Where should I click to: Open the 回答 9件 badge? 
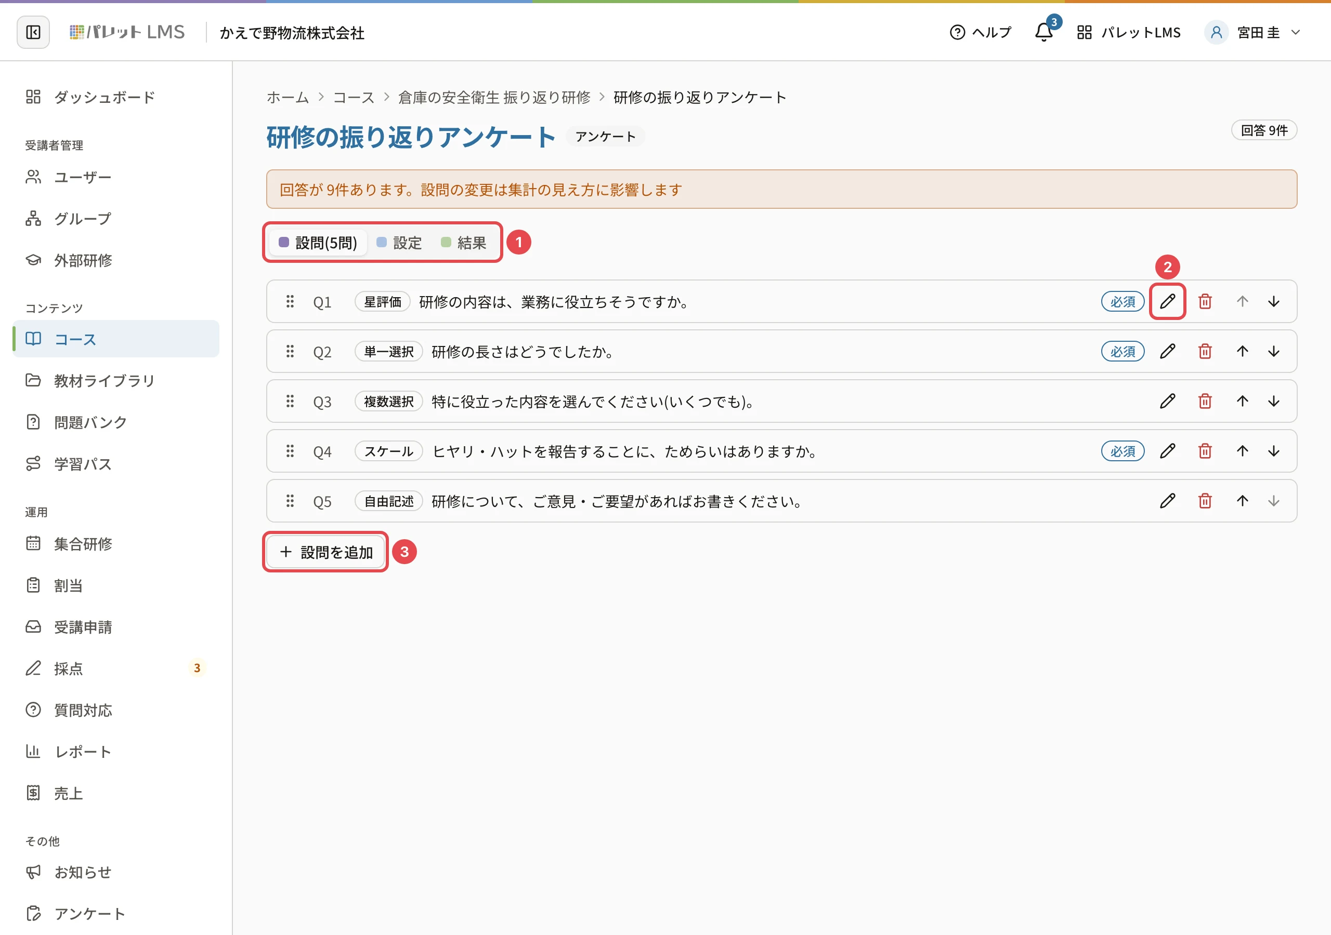(x=1264, y=130)
